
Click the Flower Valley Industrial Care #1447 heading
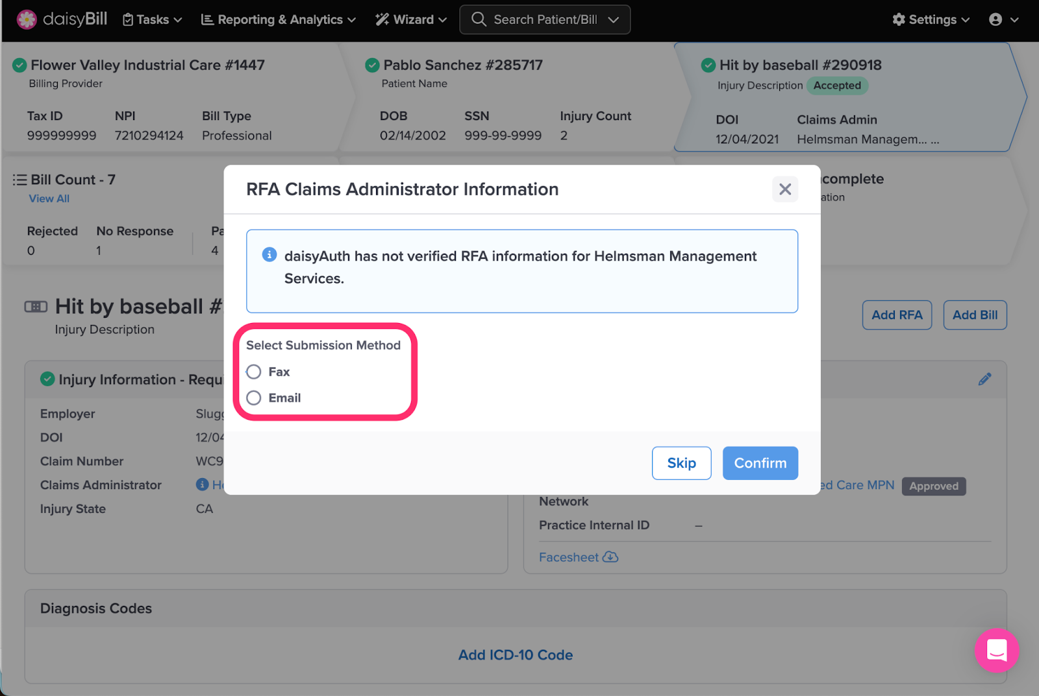pos(147,65)
